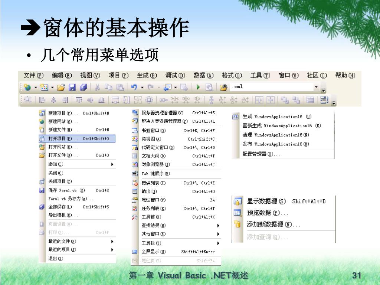Click the Undo arrow toolbar icon

(x=134, y=87)
